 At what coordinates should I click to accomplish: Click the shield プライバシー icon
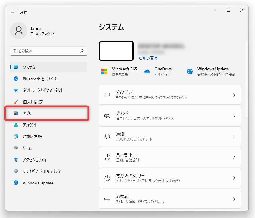pyautogui.click(x=16, y=171)
